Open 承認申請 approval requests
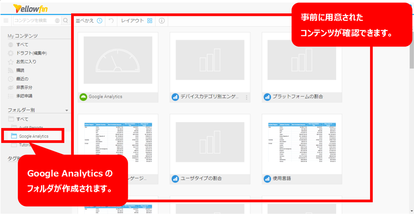The width and height of the screenshot is (414, 215). [x=24, y=96]
